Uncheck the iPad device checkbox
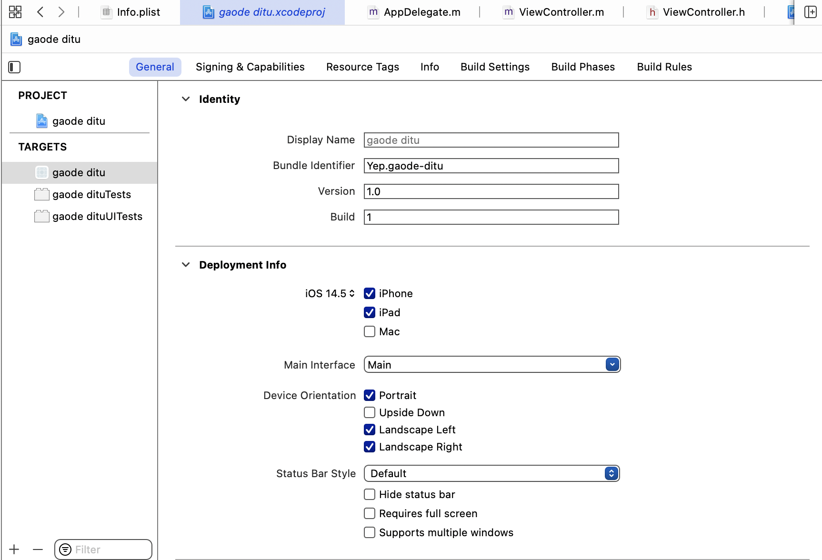The height and width of the screenshot is (560, 822). [x=370, y=312]
